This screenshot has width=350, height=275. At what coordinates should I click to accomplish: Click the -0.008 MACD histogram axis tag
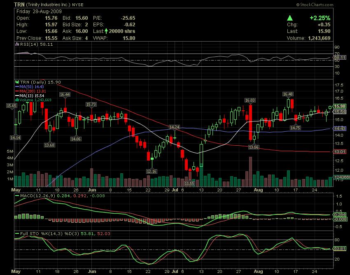point(340,219)
